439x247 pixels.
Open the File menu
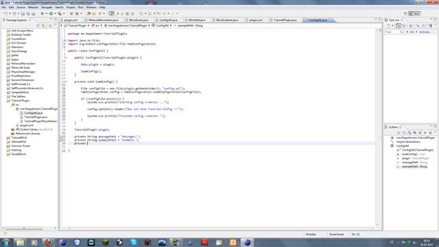pos(3,8)
